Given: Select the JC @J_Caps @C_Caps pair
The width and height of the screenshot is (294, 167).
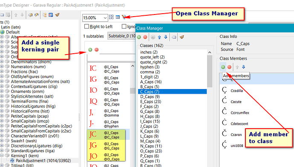Looking at the screenshot, I should (108, 135).
